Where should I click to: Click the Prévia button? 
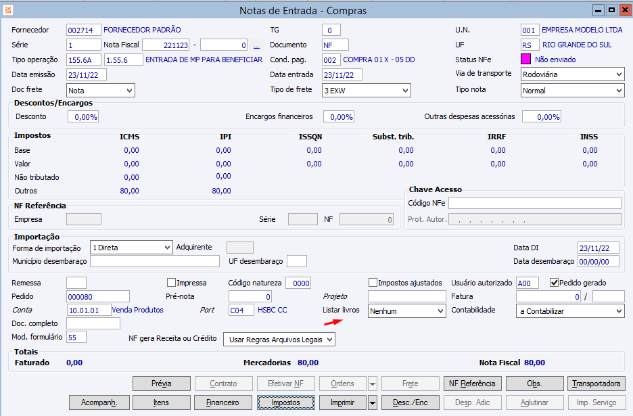(x=161, y=384)
